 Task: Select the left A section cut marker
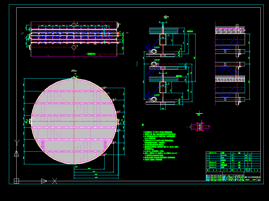[x=23, y=34]
